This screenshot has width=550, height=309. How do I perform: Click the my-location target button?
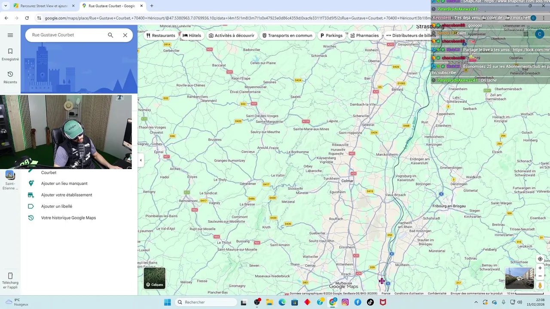(x=540, y=259)
